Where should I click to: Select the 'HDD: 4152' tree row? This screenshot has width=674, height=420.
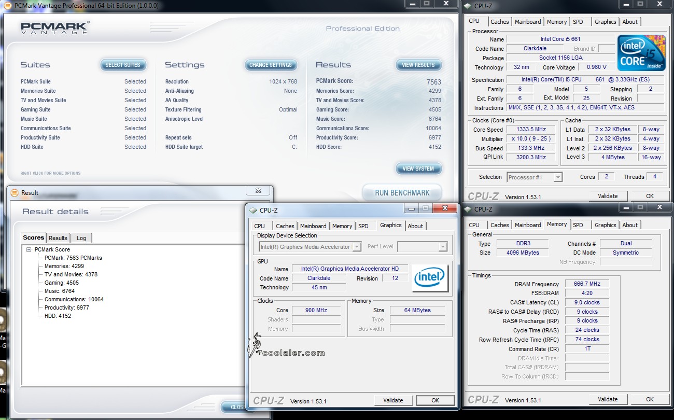58,316
